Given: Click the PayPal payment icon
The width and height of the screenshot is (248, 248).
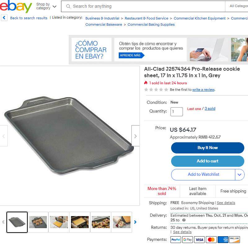Looking at the screenshot, I should pos(176,240).
